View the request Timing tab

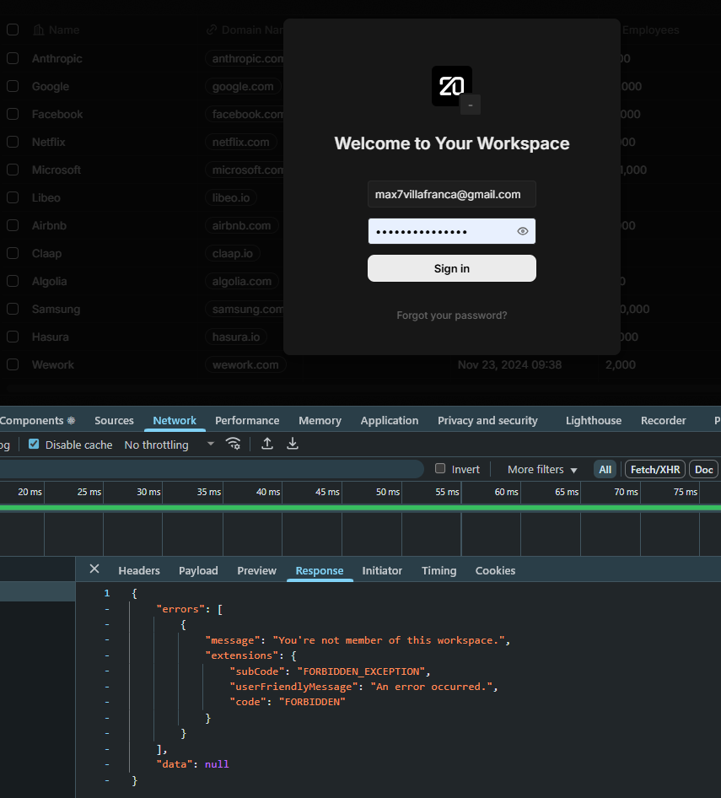click(439, 570)
